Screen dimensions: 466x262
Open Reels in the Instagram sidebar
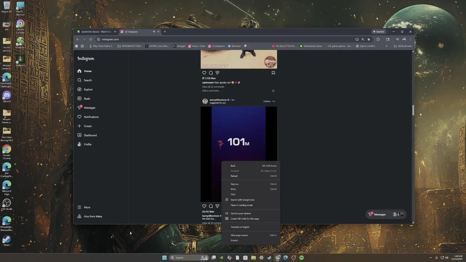point(84,99)
